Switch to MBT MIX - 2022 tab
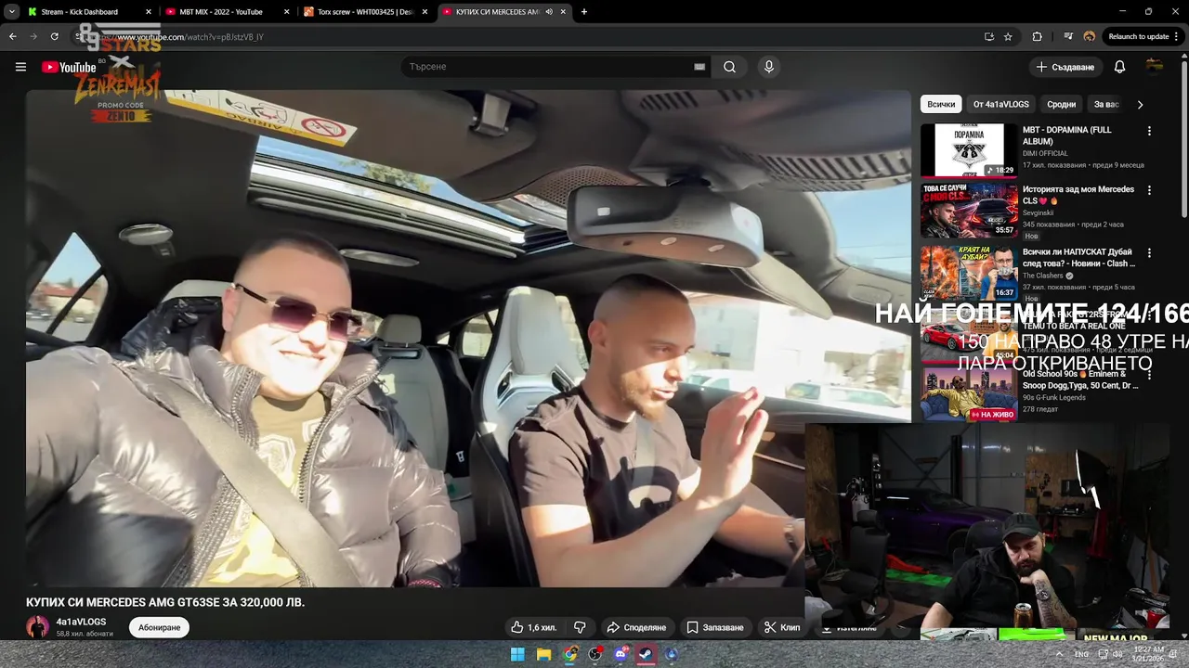This screenshot has width=1189, height=668. tap(221, 12)
